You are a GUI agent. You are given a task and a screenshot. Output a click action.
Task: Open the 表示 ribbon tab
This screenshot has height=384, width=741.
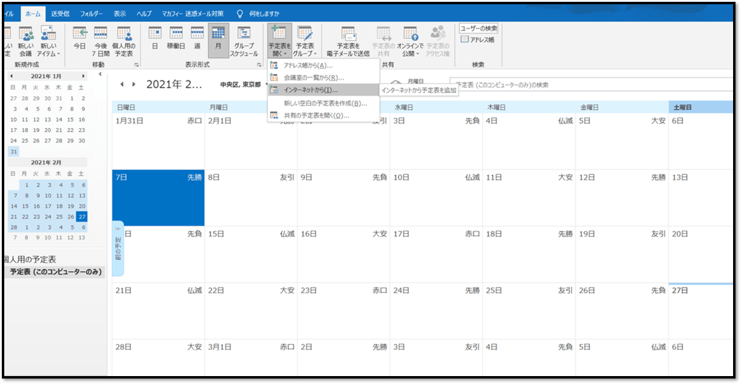click(x=120, y=13)
